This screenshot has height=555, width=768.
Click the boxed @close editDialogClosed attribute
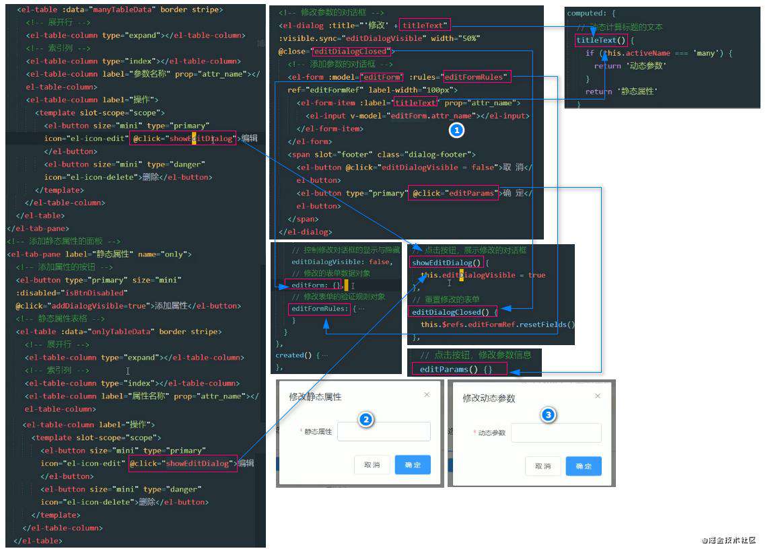point(352,51)
